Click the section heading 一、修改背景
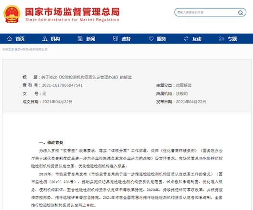253x210 pixels. tap(51, 142)
